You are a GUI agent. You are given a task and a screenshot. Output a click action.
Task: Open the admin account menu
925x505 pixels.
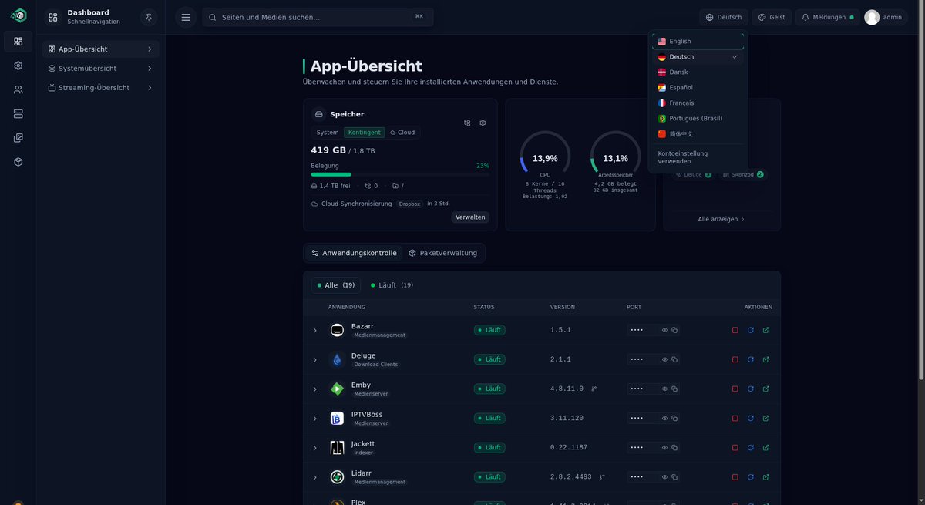pyautogui.click(x=883, y=17)
